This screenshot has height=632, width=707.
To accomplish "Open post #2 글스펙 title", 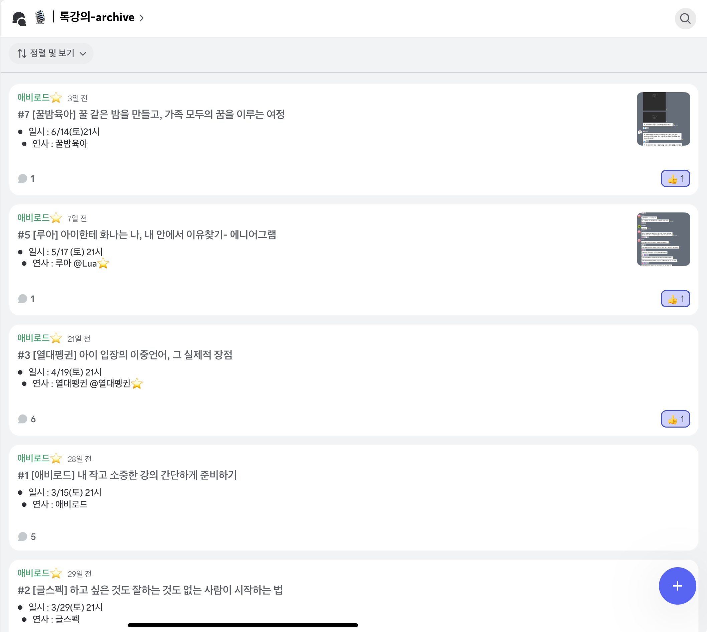I will coord(150,590).
